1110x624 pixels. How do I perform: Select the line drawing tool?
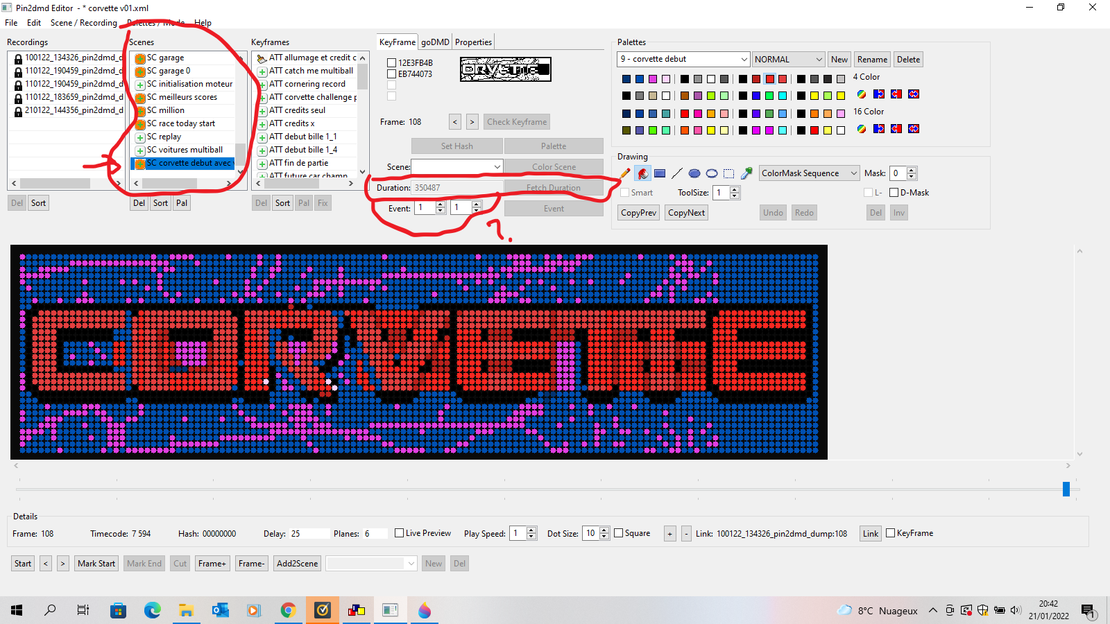click(677, 173)
